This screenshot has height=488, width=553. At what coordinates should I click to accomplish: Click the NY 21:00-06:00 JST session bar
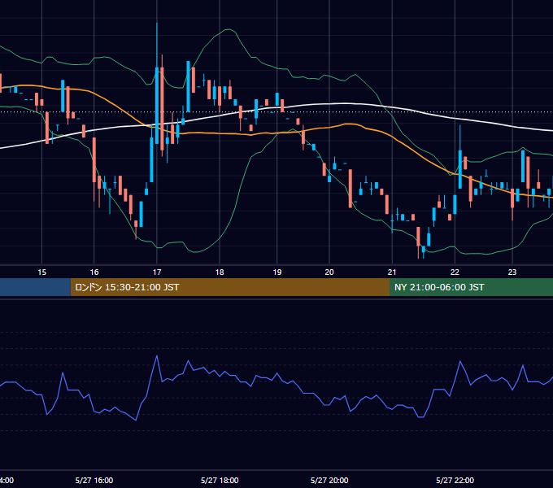[x=471, y=287]
